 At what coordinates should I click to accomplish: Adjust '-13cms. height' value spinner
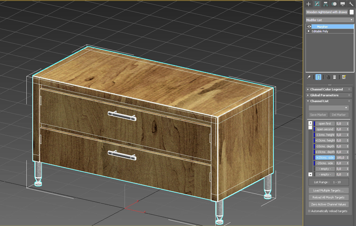pos(347,135)
